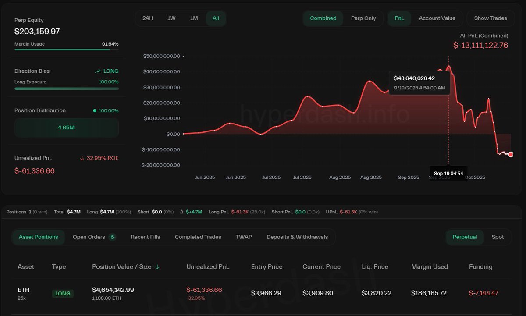
Task: Click the ETH asset row name
Action: tap(24, 290)
